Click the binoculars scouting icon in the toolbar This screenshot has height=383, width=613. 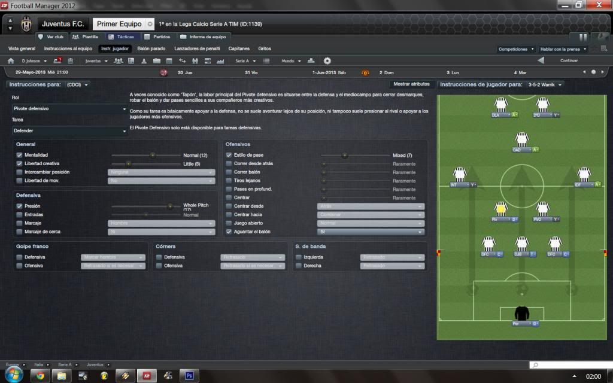tap(195, 61)
